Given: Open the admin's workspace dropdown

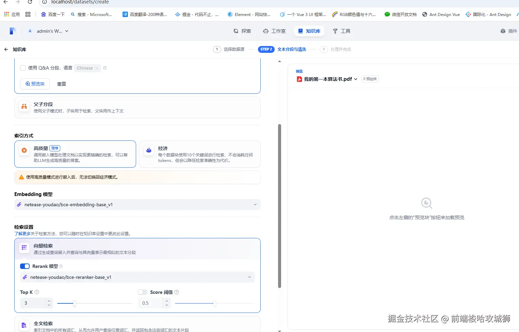Looking at the screenshot, I should click(52, 31).
